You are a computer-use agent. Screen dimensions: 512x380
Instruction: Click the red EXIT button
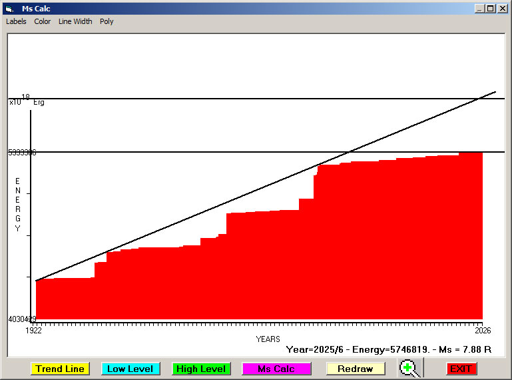tap(461, 369)
